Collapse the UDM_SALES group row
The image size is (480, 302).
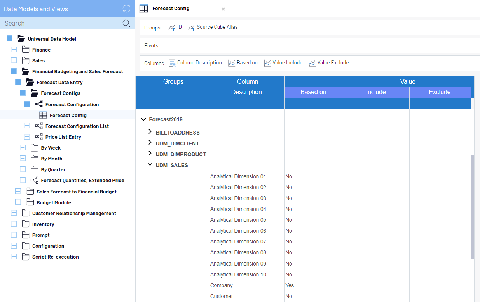tap(150, 165)
